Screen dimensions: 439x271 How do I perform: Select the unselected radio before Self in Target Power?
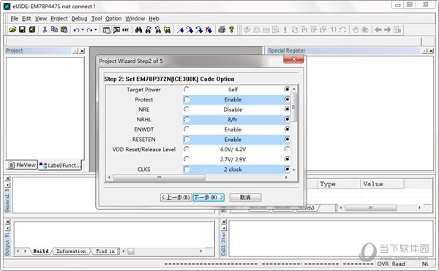187,89
